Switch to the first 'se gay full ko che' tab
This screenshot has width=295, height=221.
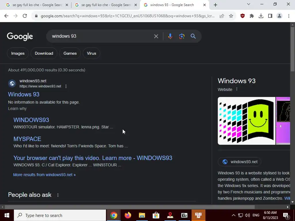point(37,5)
